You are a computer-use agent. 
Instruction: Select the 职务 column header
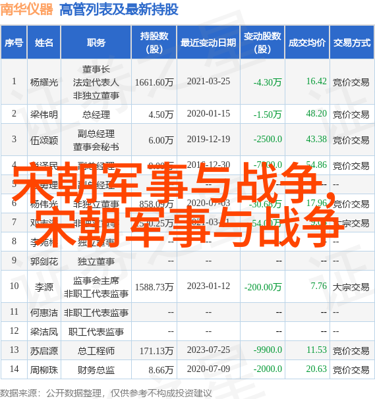(96, 42)
